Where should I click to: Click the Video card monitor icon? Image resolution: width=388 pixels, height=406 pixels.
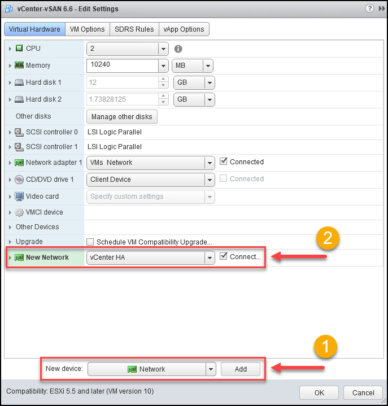tap(19, 197)
